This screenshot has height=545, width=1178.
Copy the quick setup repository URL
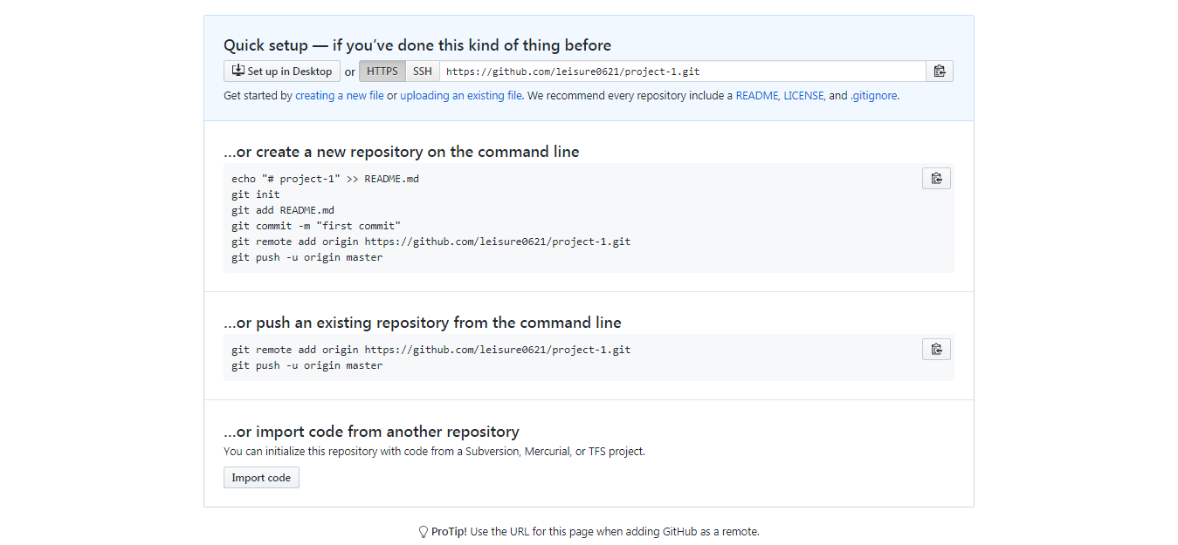[940, 71]
